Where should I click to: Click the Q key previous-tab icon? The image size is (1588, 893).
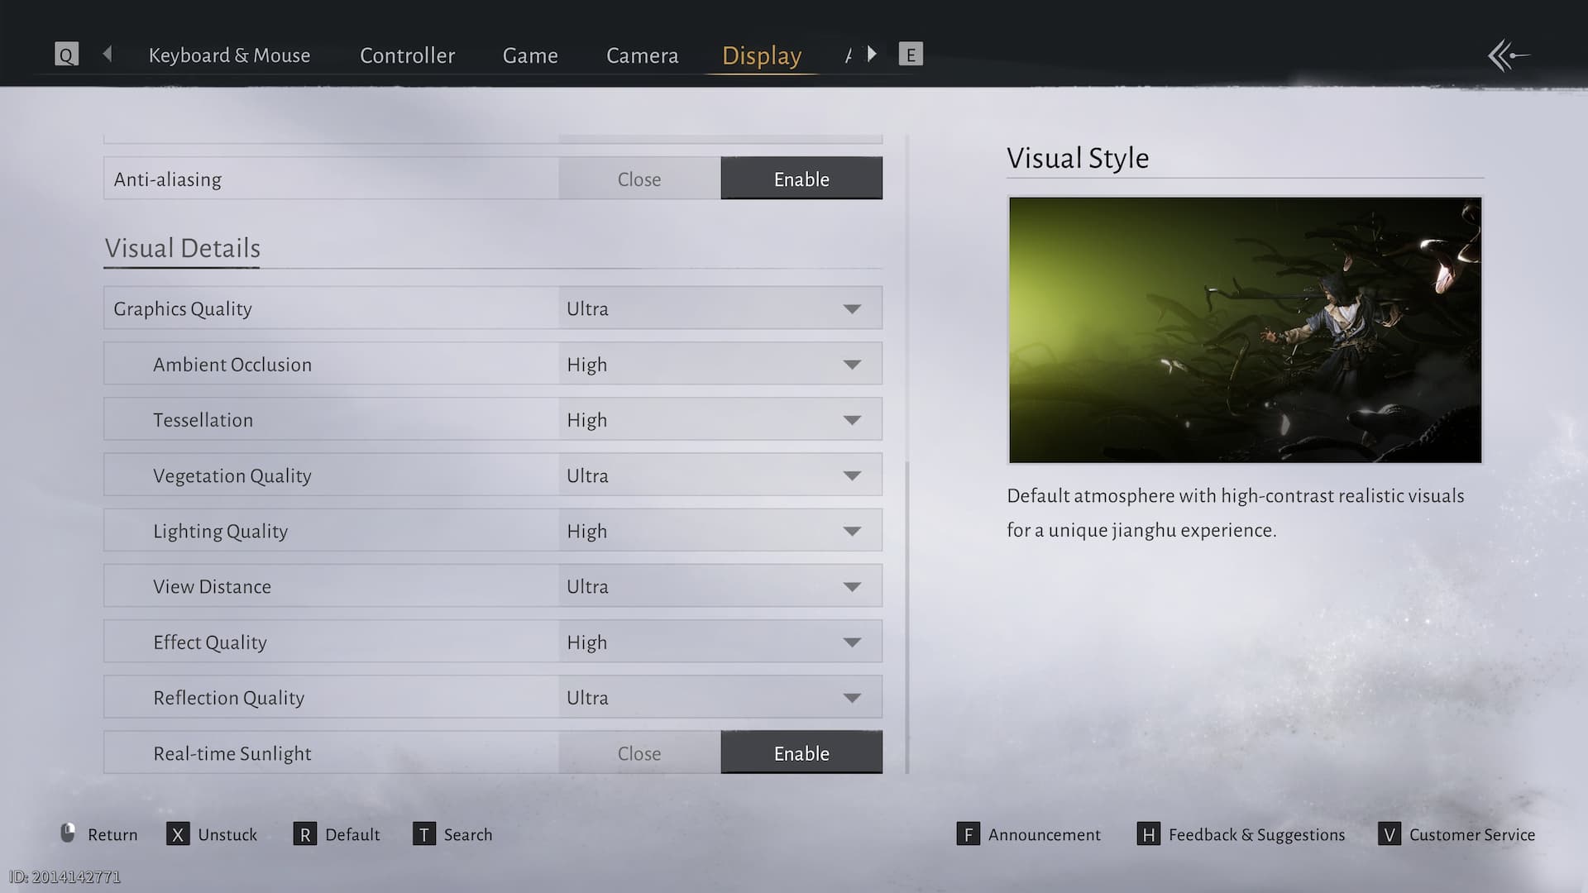66,55
